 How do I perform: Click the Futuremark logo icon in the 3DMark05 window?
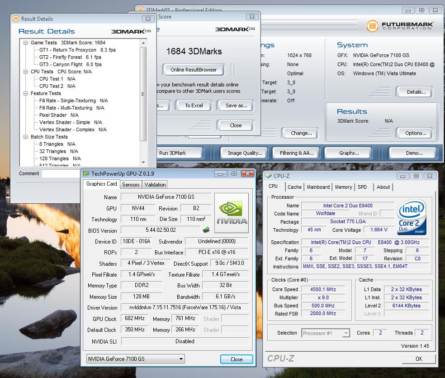click(x=372, y=26)
